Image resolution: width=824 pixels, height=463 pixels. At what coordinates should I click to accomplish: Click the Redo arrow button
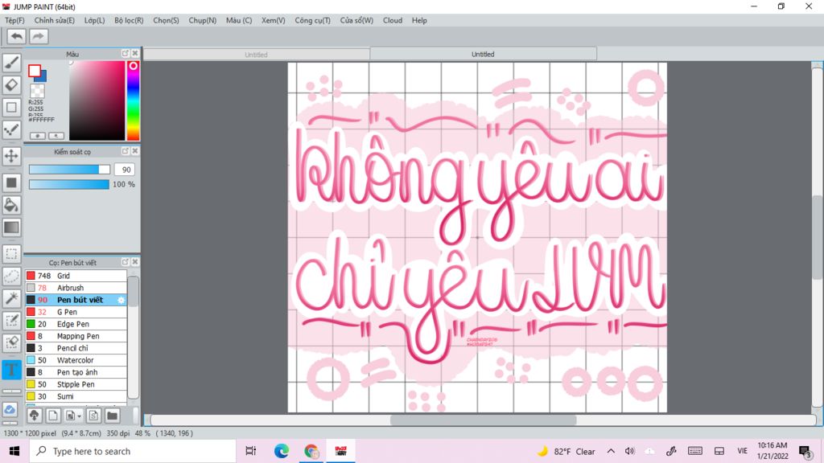point(39,36)
